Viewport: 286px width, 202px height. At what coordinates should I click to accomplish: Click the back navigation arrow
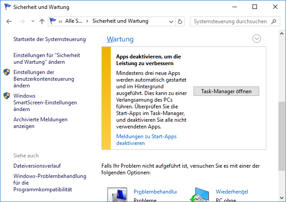pos(10,21)
